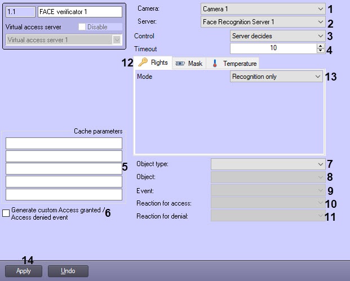The image size is (350, 281).
Task: Click the Timeout value field
Action: click(273, 48)
